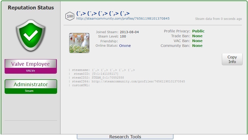
Task: Click the Community Ban None value
Action: click(x=197, y=46)
